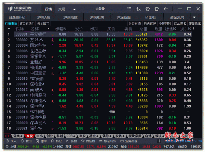
Task: Open the column header dropdown triangle left of 代码
Action: tap(9, 28)
